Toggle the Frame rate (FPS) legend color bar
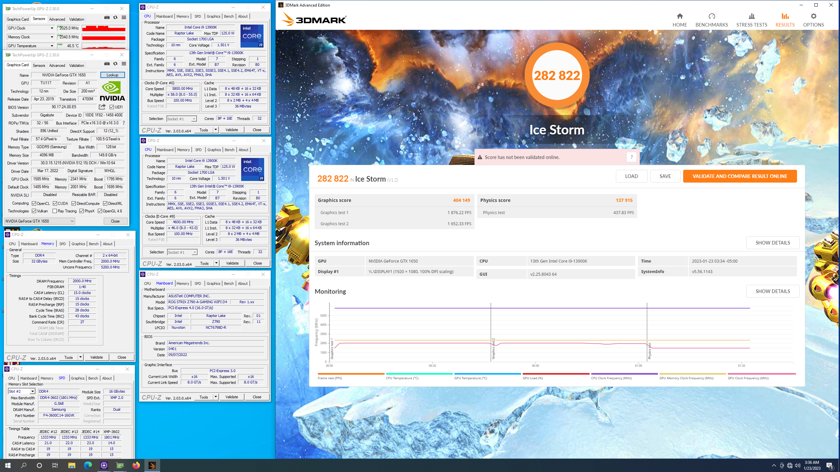The width and height of the screenshot is (840, 472). pos(351,374)
